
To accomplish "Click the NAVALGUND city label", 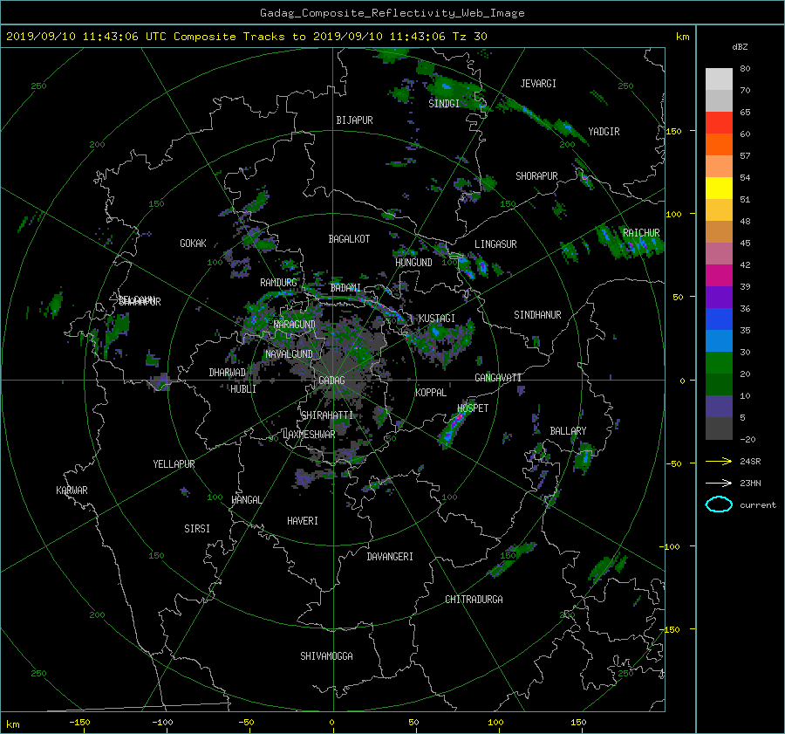I will pos(289,354).
